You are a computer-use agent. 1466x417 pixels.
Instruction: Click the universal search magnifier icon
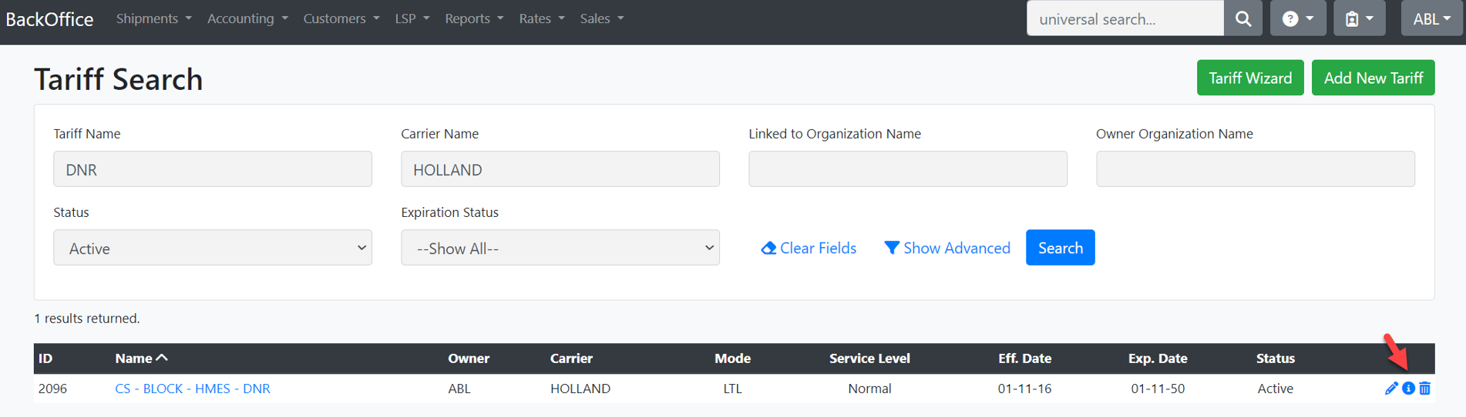[1242, 18]
